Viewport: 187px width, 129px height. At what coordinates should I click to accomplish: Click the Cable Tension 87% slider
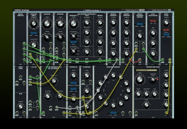(x=160, y=10)
